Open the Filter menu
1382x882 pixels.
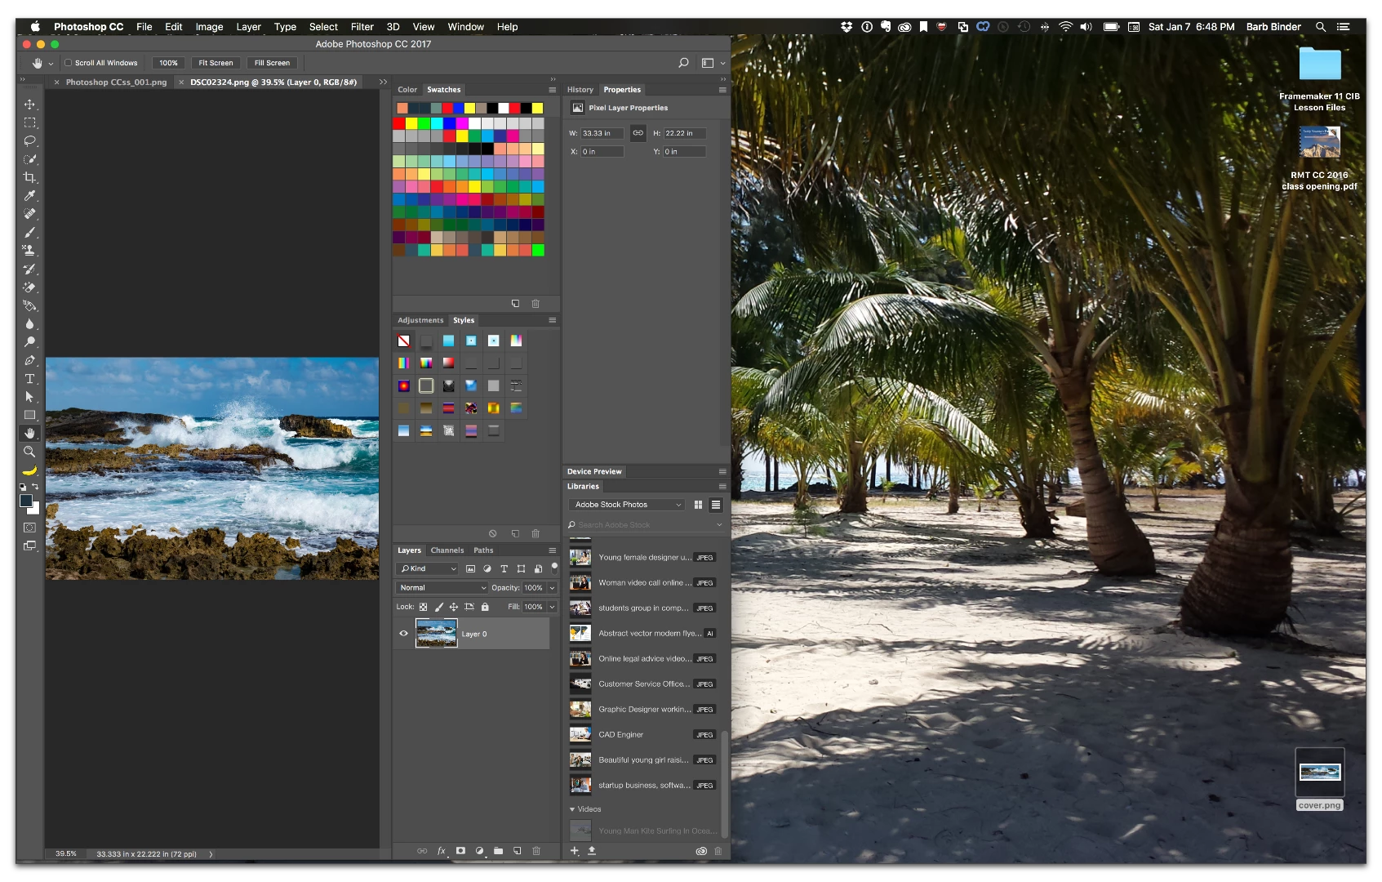coord(362,27)
